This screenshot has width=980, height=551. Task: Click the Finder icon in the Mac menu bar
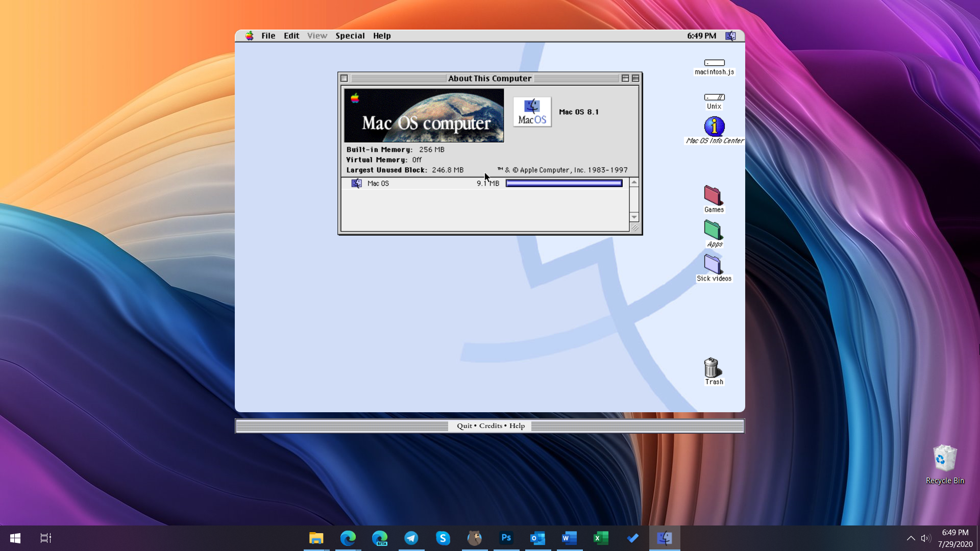[730, 36]
